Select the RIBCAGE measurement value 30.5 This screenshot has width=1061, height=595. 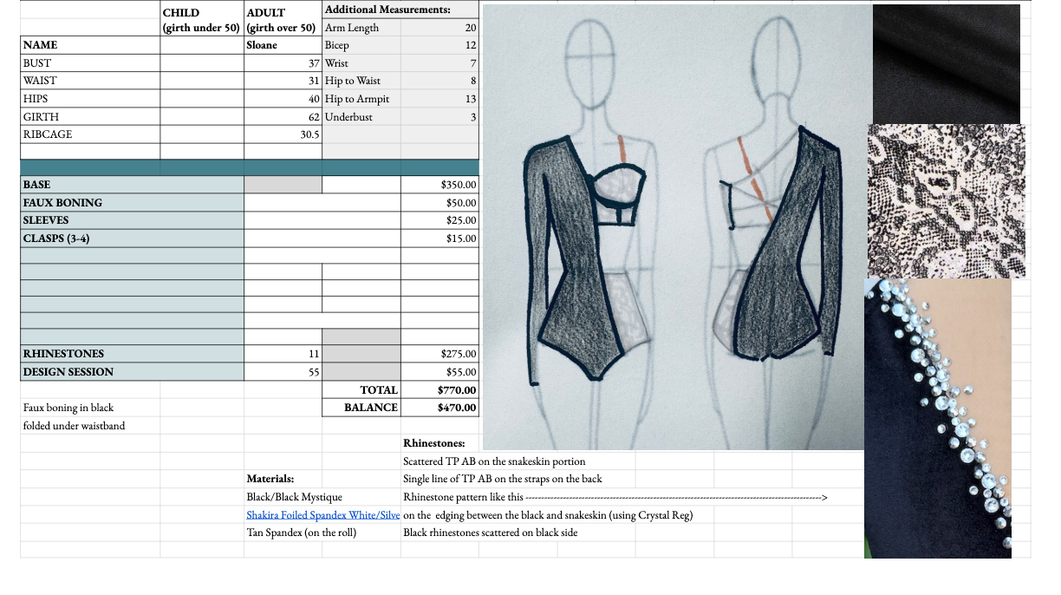tap(283, 134)
